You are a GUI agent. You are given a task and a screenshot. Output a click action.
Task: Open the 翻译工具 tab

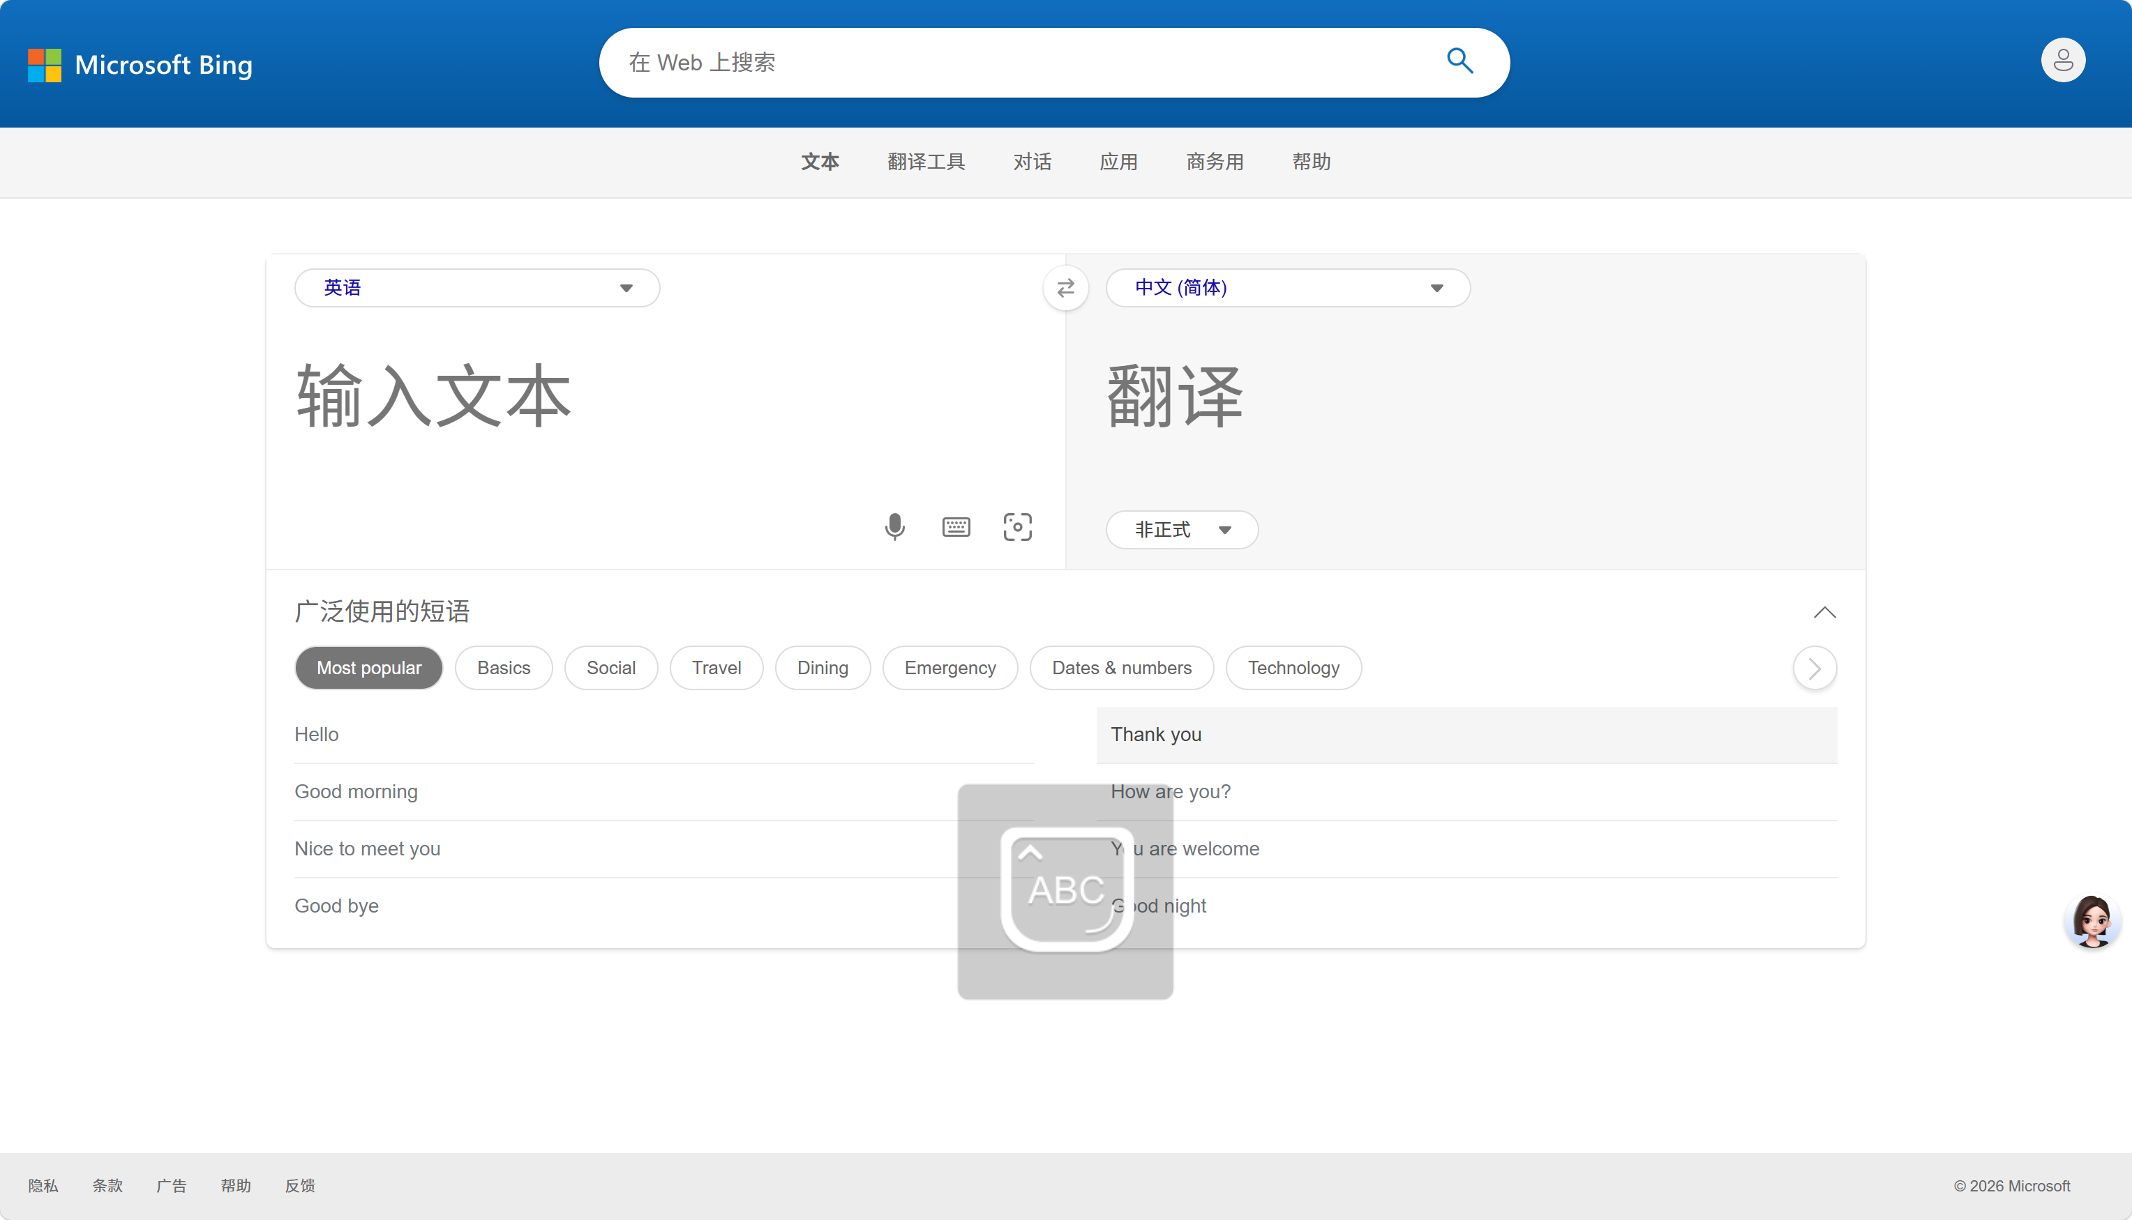tap(926, 162)
